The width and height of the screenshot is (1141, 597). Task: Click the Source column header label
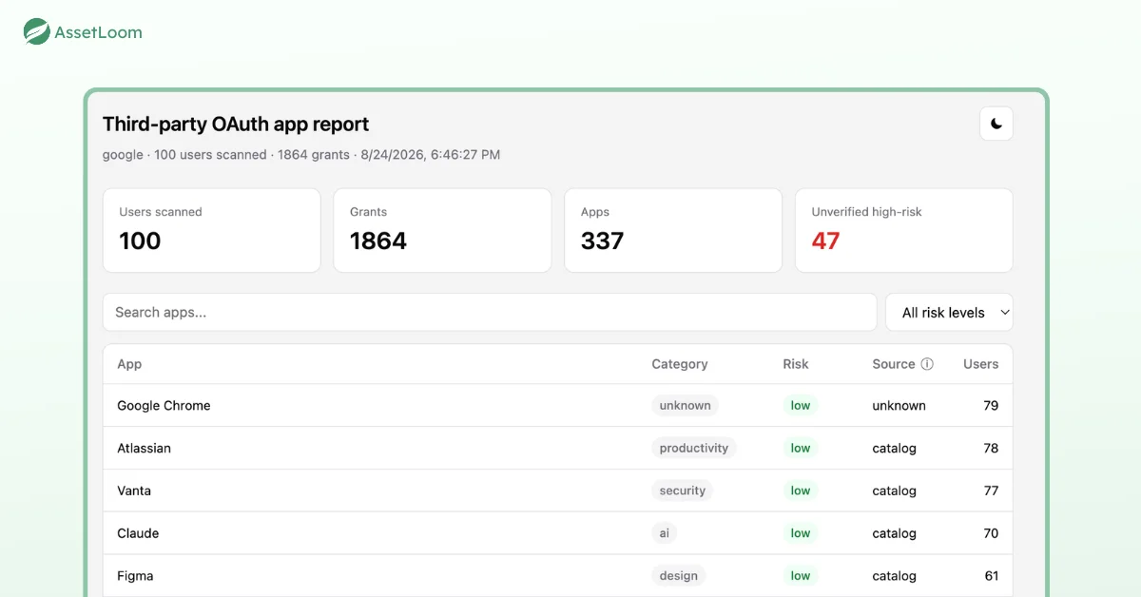[x=894, y=364]
